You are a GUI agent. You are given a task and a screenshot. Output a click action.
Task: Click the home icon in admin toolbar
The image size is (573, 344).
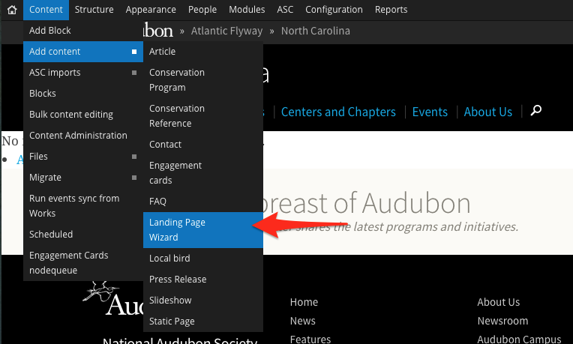(12, 10)
